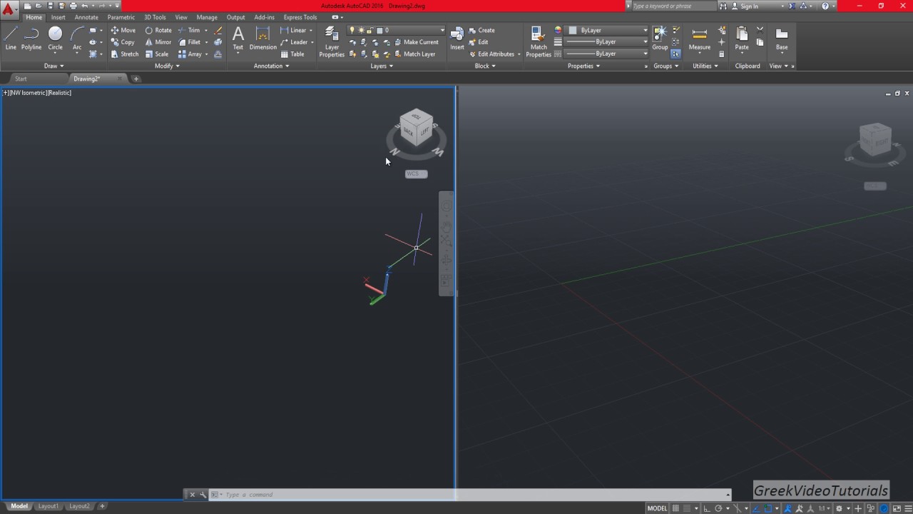
Task: Click the Quick Access Plot icon
Action: tap(73, 6)
